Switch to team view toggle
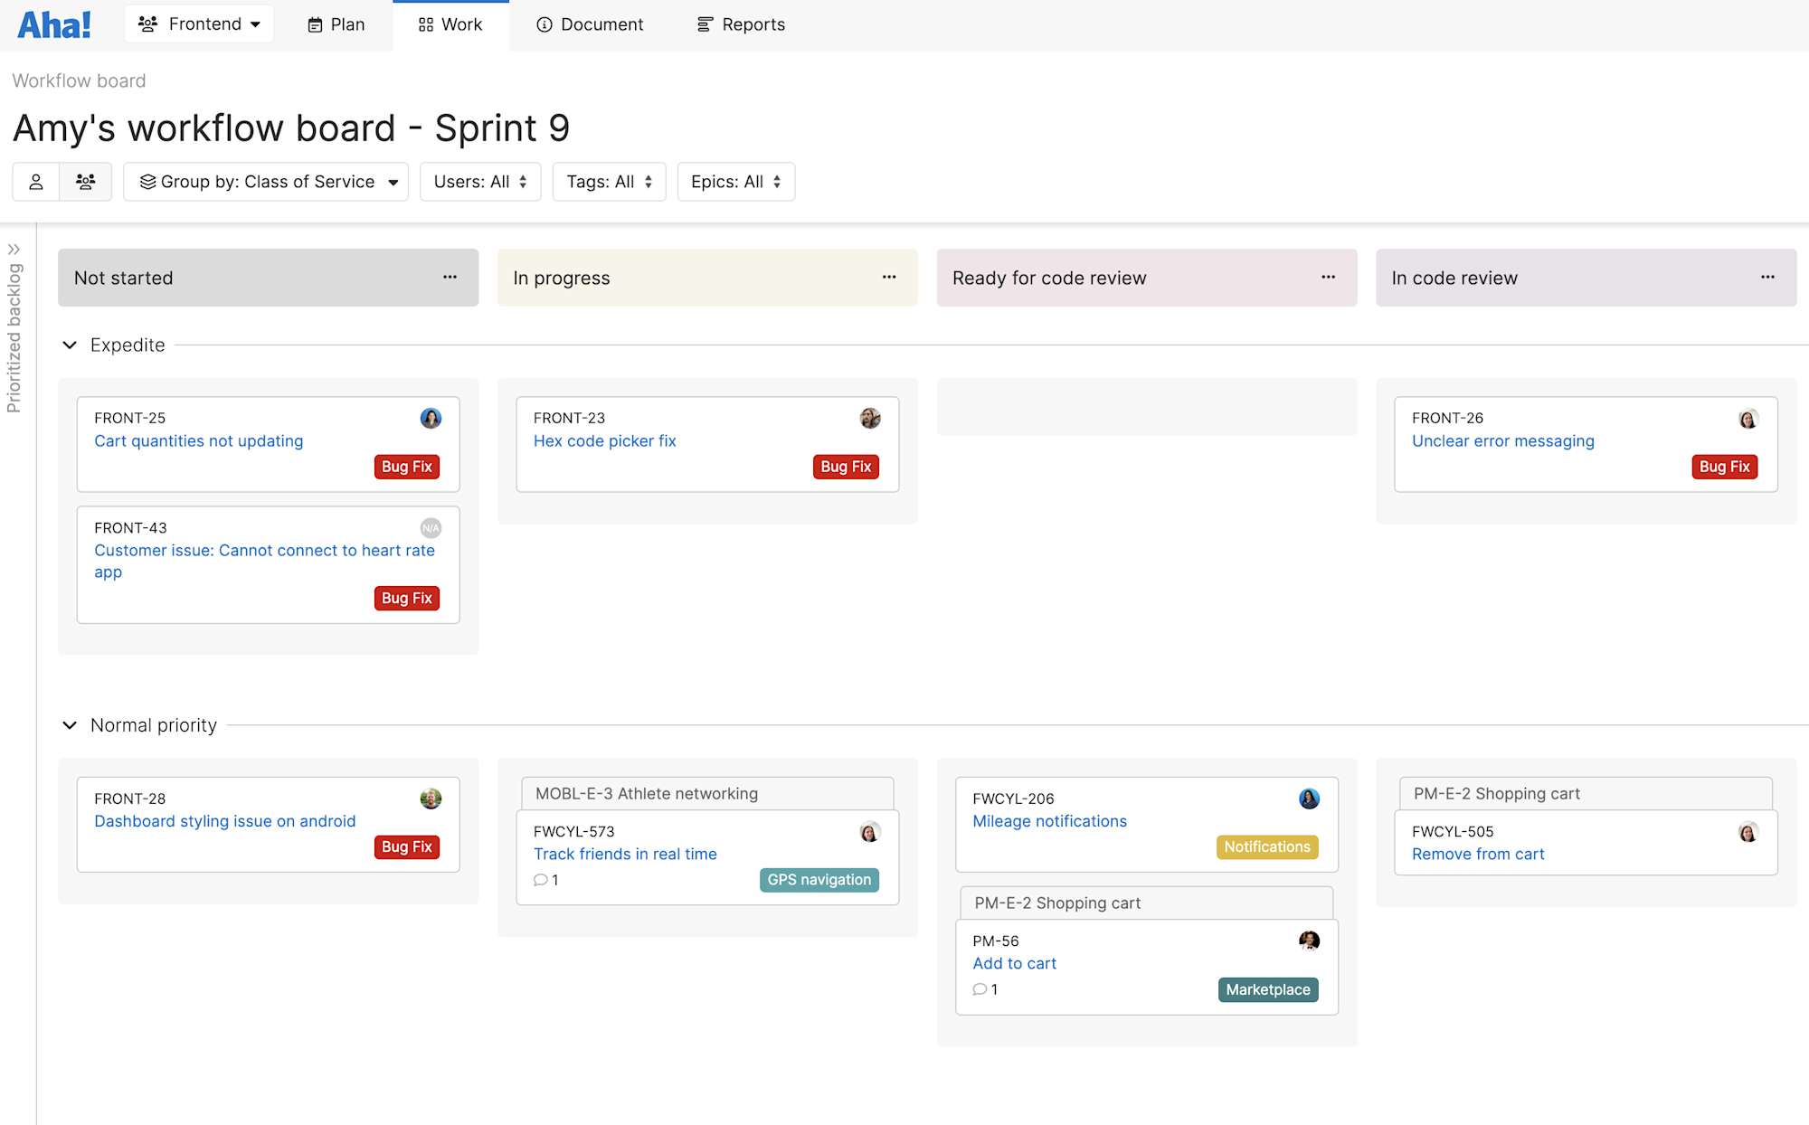 pos(86,182)
